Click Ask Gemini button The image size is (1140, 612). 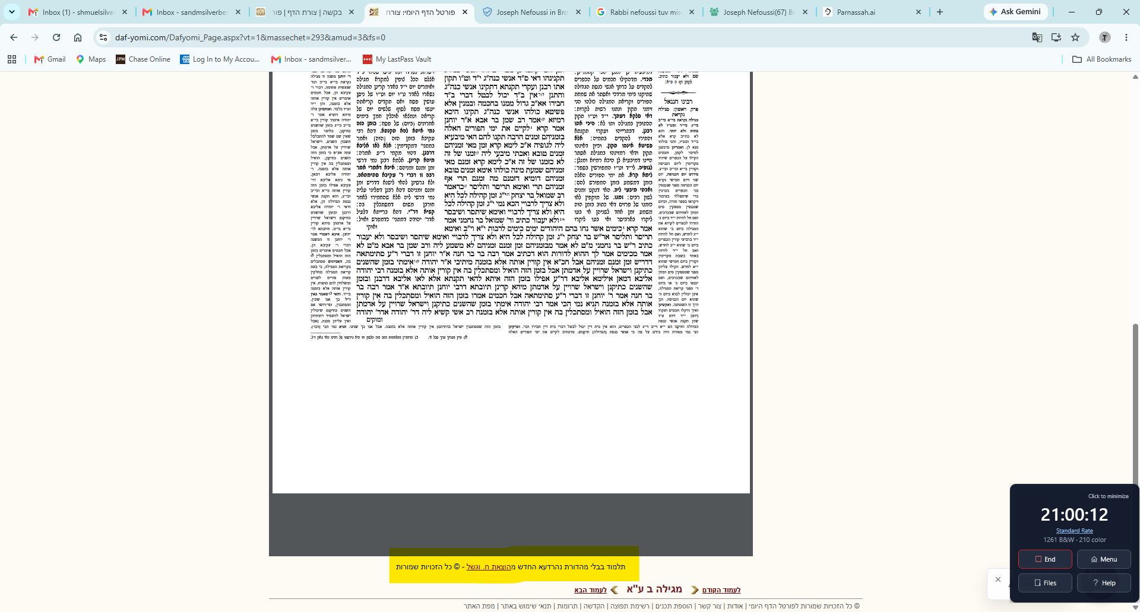(x=1015, y=12)
